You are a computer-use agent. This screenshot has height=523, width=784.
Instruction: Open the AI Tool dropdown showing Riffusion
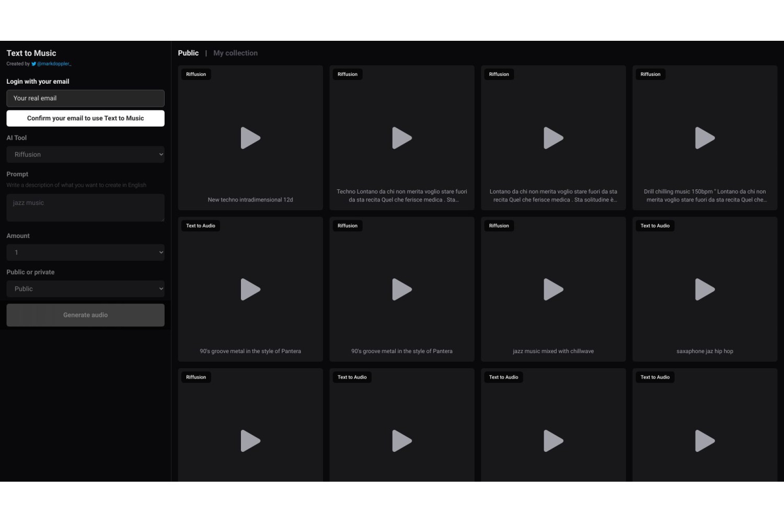point(85,155)
